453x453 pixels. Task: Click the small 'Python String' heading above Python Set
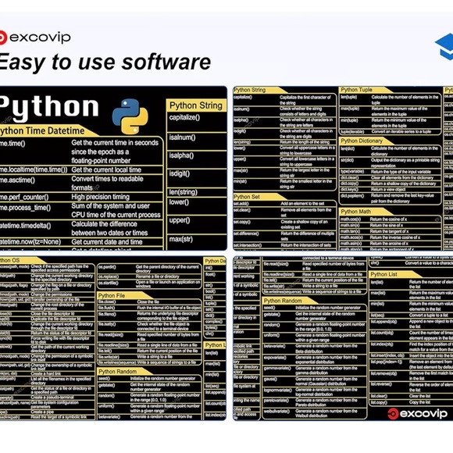(x=250, y=90)
